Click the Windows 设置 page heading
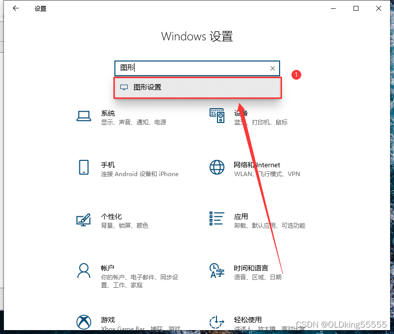This screenshot has width=394, height=334. click(x=197, y=36)
